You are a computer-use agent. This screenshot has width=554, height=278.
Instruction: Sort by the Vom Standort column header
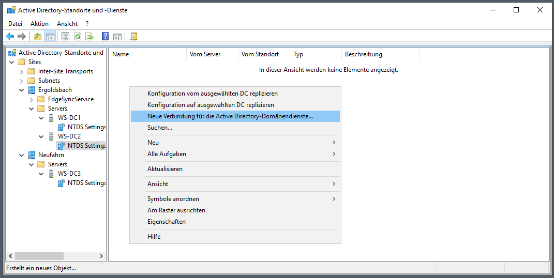point(264,54)
